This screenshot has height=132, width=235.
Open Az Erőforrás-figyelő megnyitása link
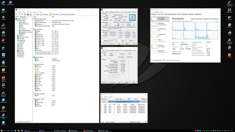click(172, 60)
